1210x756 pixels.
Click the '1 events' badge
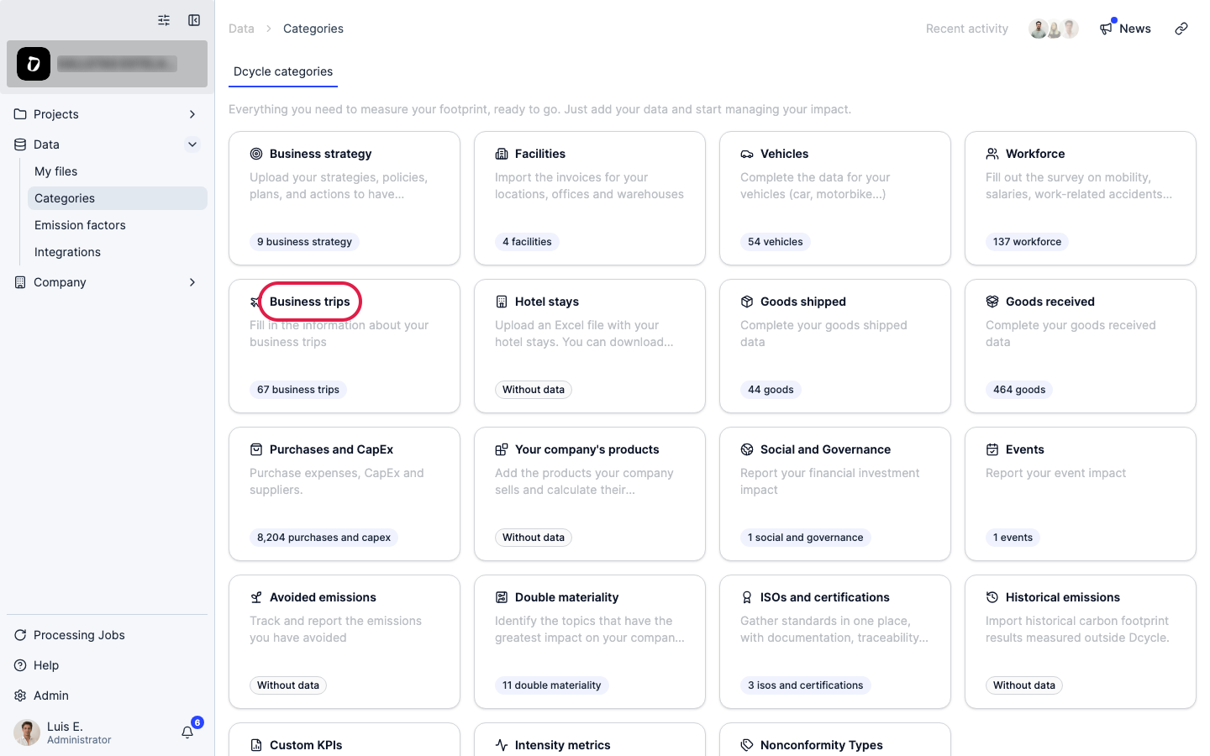click(1013, 538)
